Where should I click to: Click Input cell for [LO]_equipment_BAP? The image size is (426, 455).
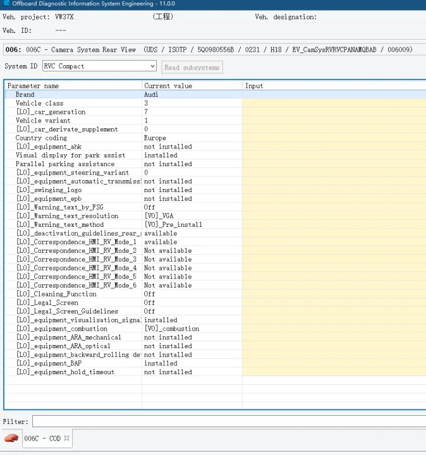coord(334,363)
